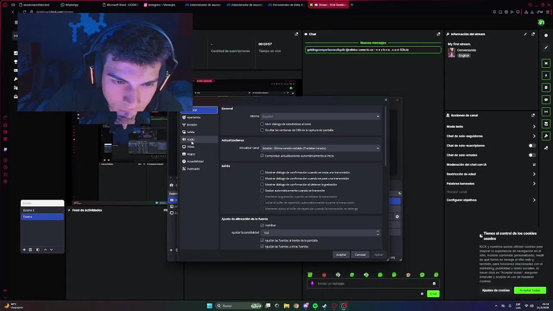Add a new scene with plus icon

point(24,250)
